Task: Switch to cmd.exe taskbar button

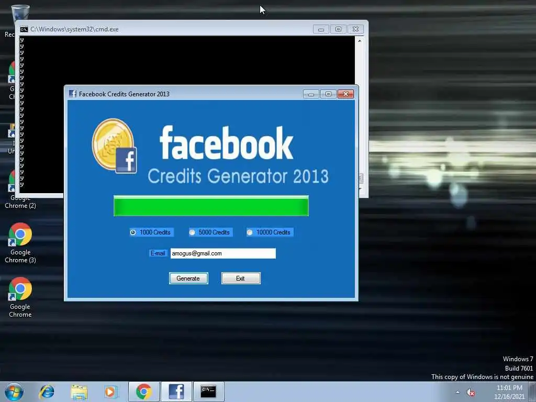Action: coord(208,392)
